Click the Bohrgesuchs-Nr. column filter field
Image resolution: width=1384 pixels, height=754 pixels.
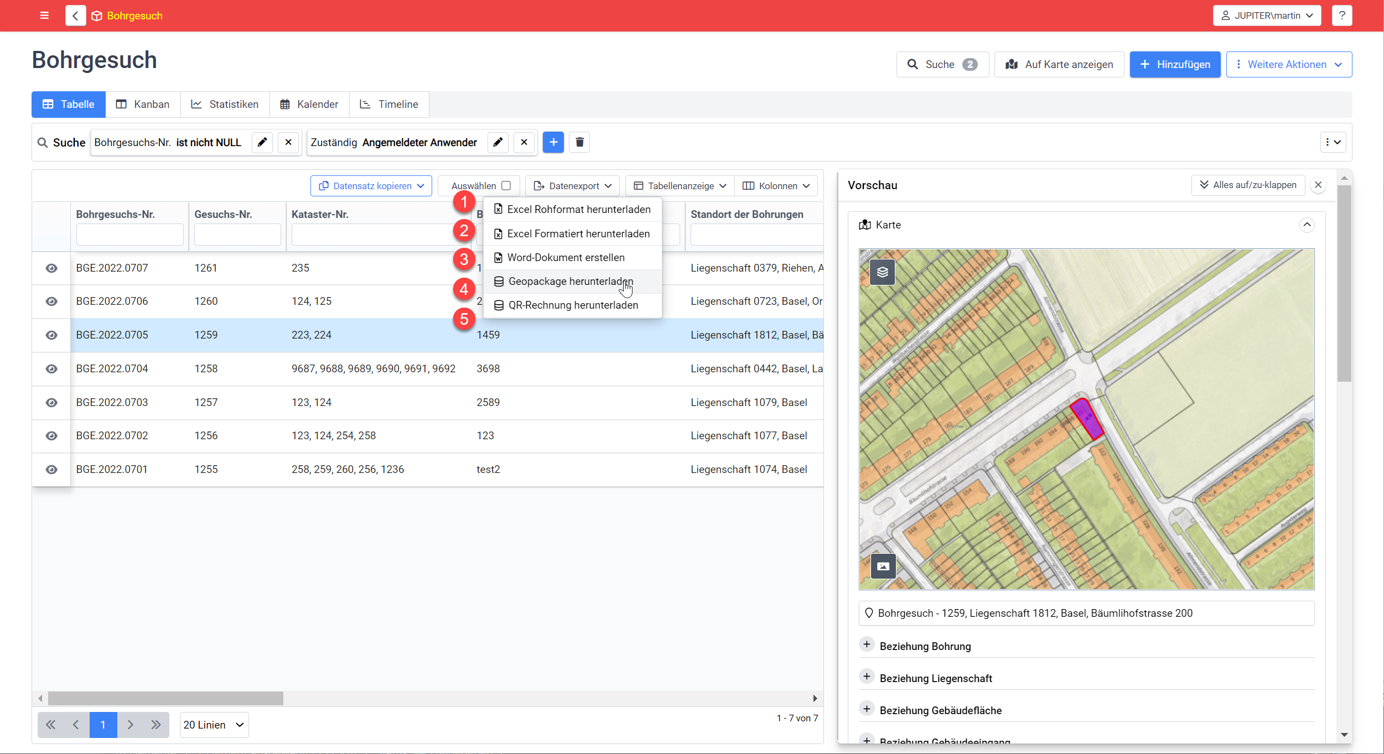pos(130,235)
